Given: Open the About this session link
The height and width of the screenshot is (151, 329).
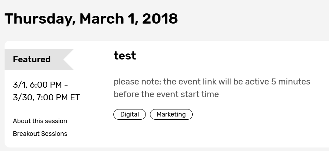Looking at the screenshot, I should (40, 121).
